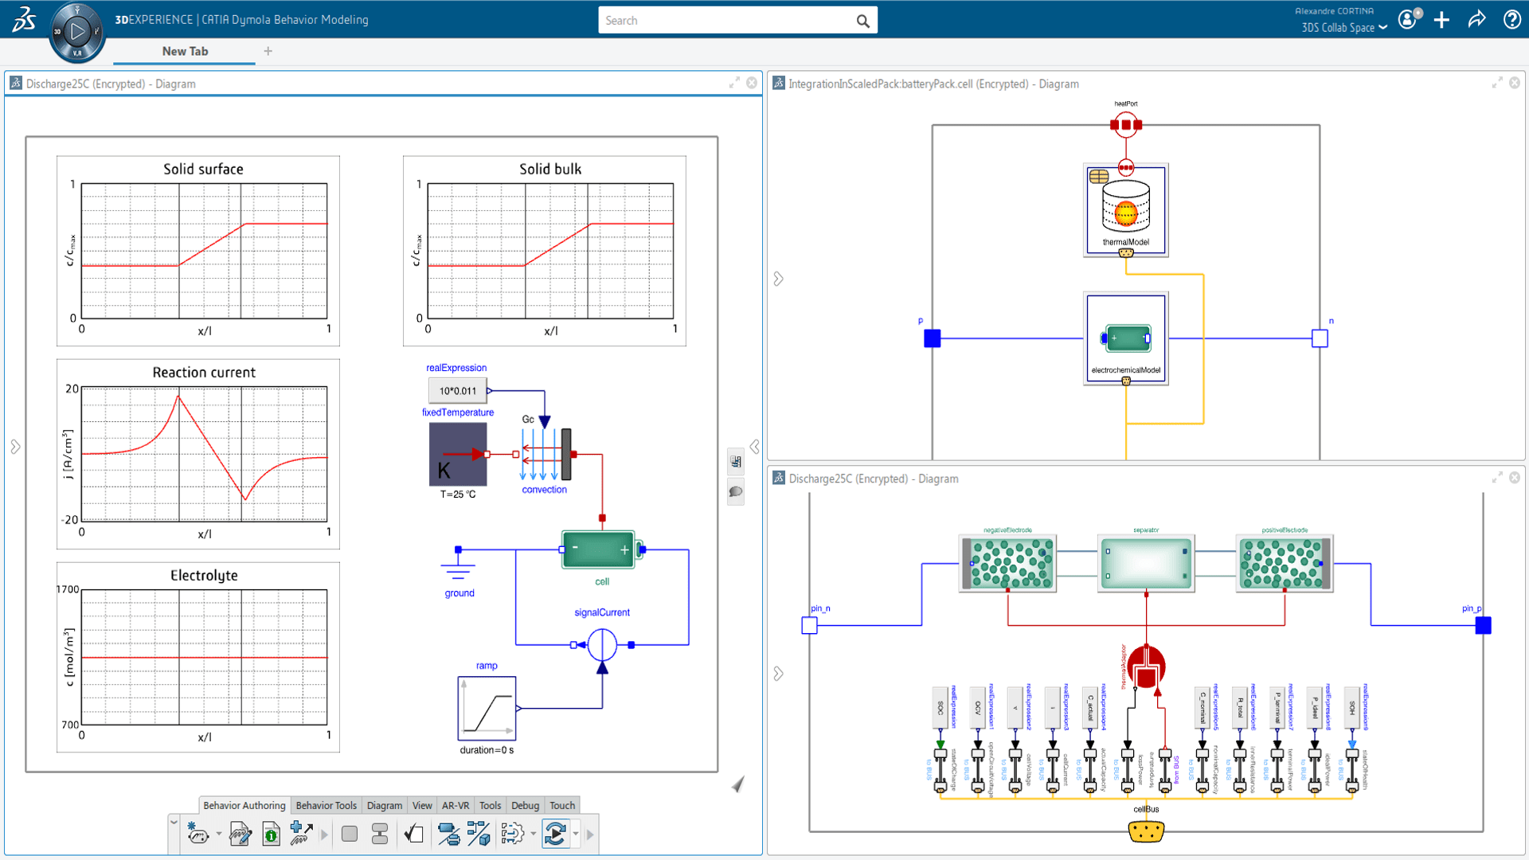This screenshot has width=1529, height=860.
Task: Click the help question mark icon
Action: pos(1511,20)
